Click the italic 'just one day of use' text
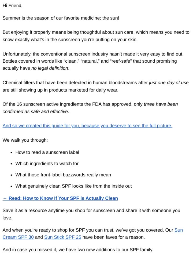This screenshot has width=193, height=257. 169,83
